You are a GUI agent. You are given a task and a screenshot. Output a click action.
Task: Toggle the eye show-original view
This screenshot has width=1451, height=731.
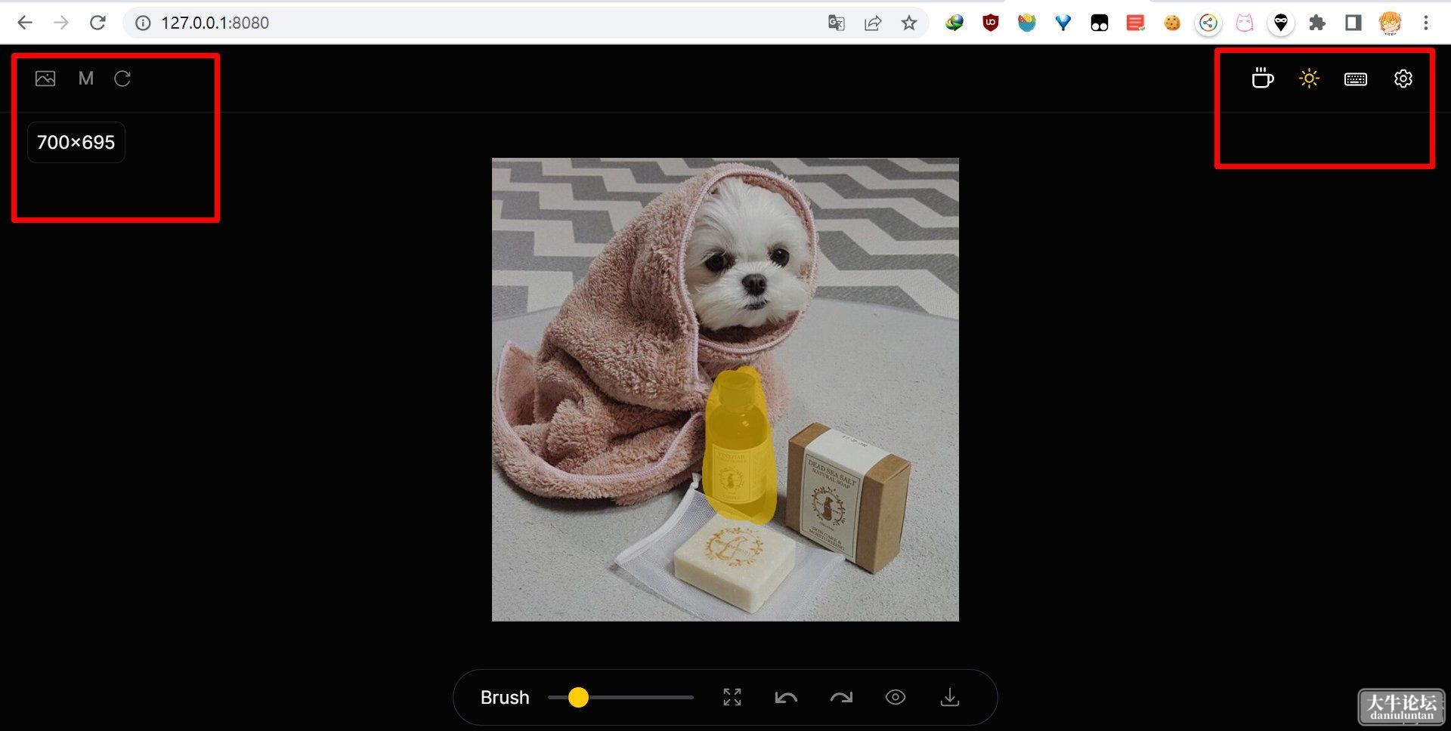tap(896, 697)
